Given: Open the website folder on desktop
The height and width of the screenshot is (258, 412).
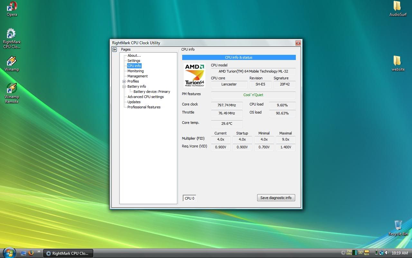Looking at the screenshot, I should coord(398,64).
